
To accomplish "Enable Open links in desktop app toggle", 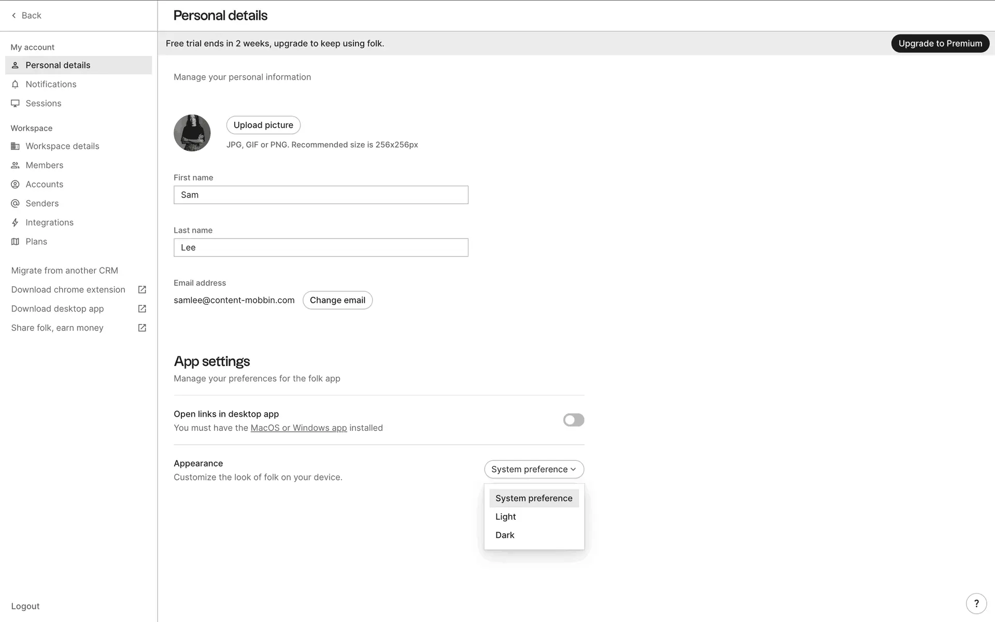I will coord(573,420).
